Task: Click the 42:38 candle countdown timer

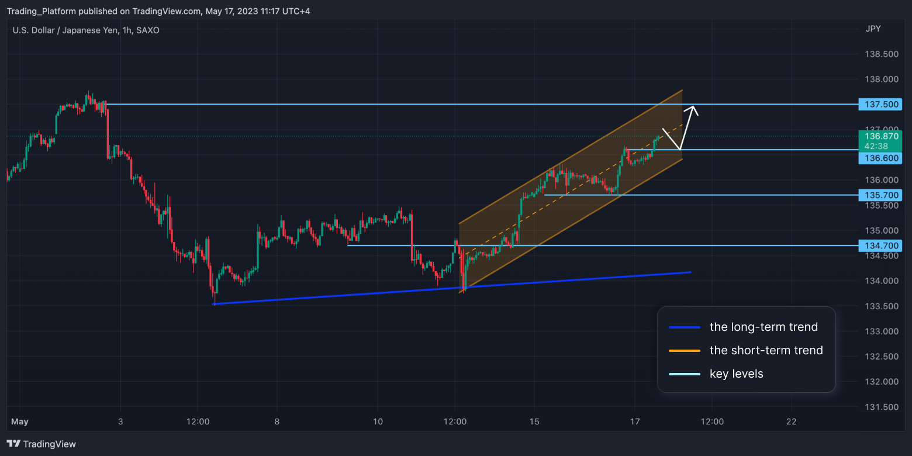Action: pos(876,147)
